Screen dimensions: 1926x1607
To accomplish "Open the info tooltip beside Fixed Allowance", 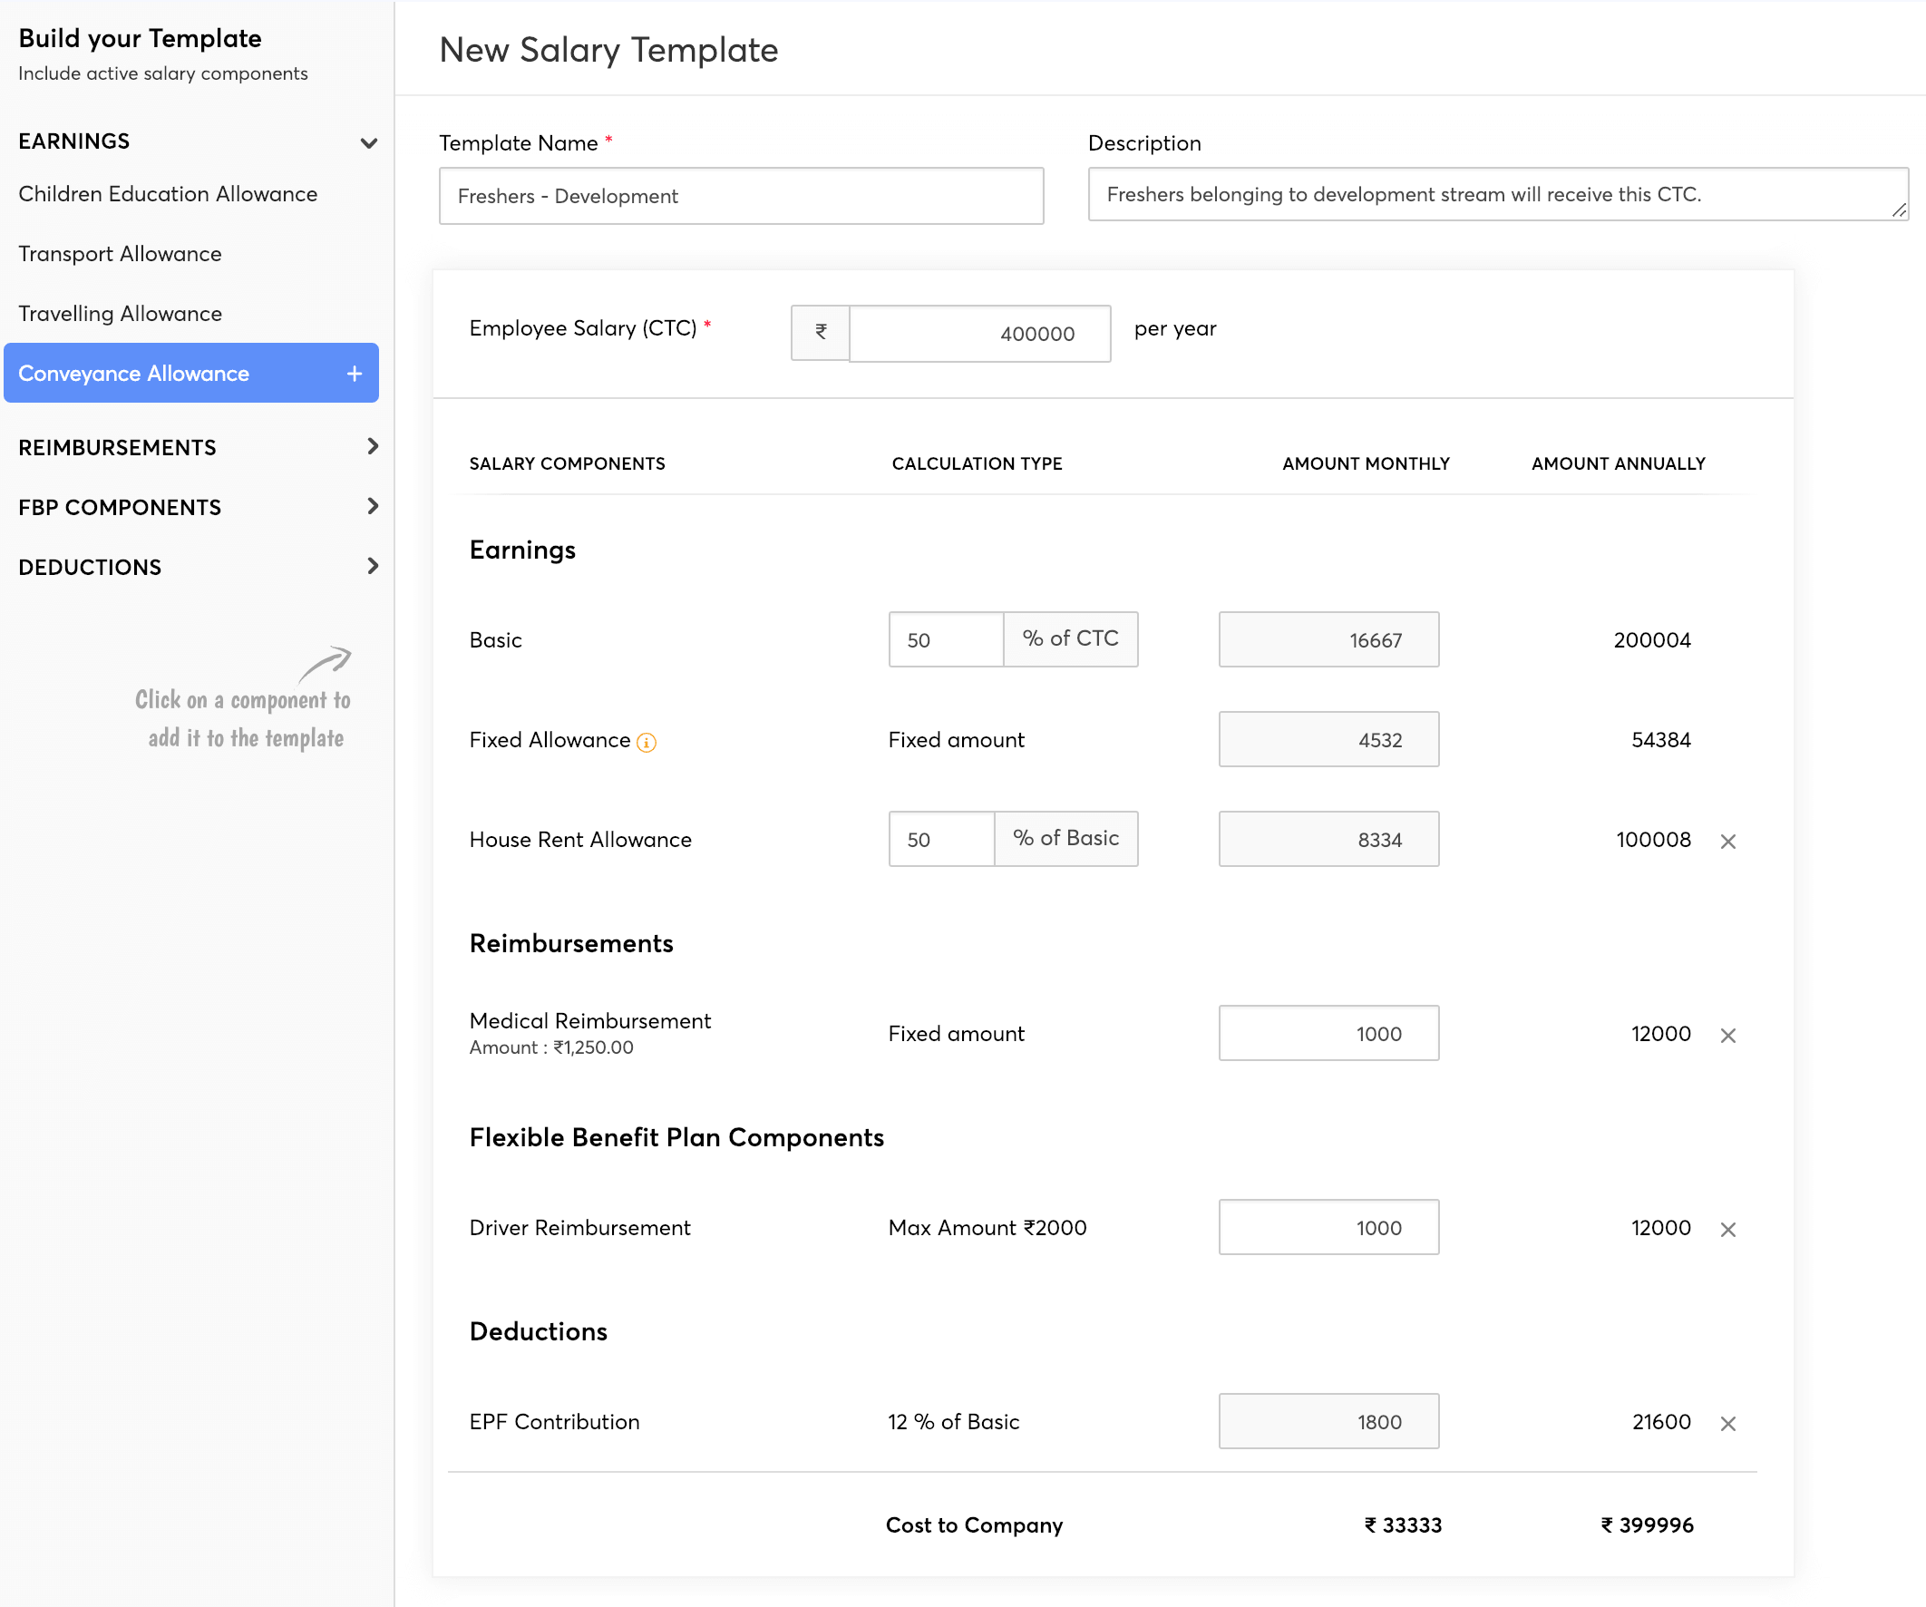I will point(647,742).
